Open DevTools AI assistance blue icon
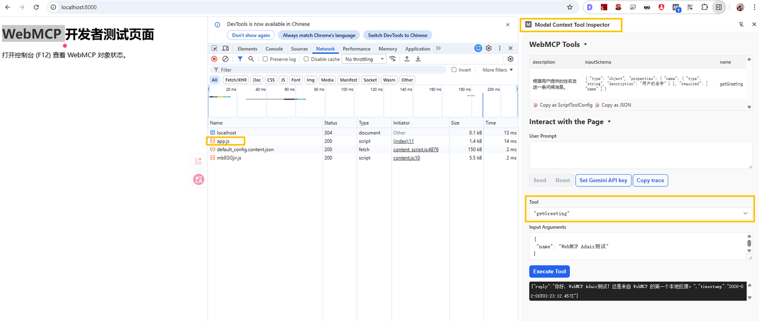The height and width of the screenshot is (321, 759). (x=478, y=48)
